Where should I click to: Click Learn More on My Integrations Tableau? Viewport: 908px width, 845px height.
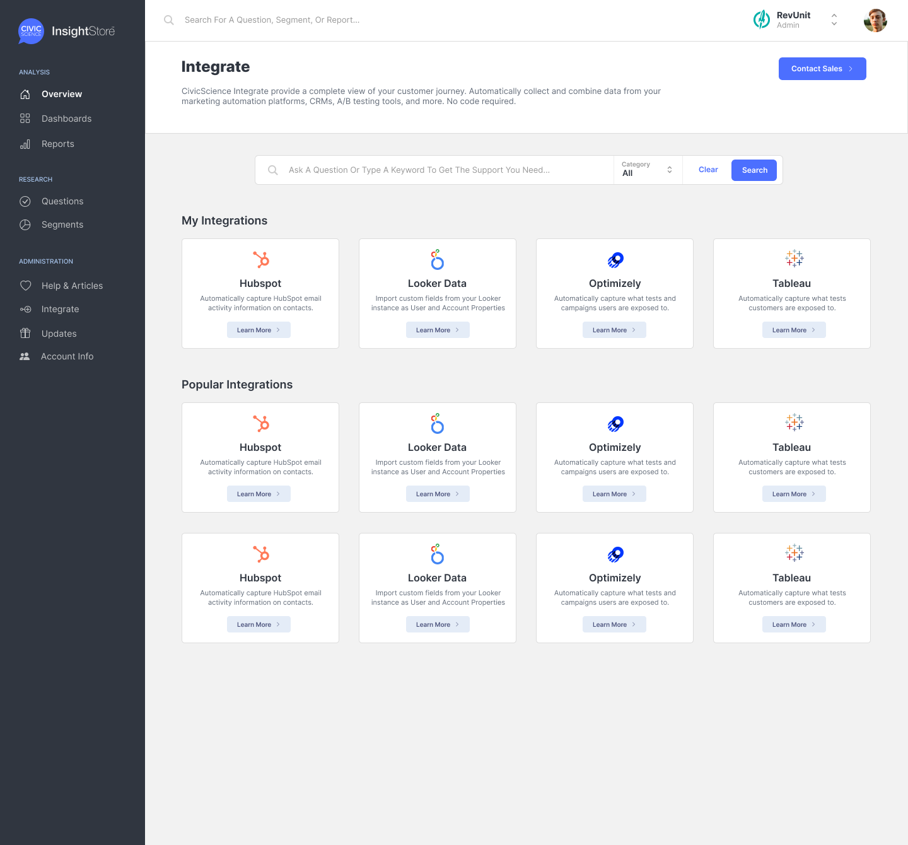click(794, 330)
